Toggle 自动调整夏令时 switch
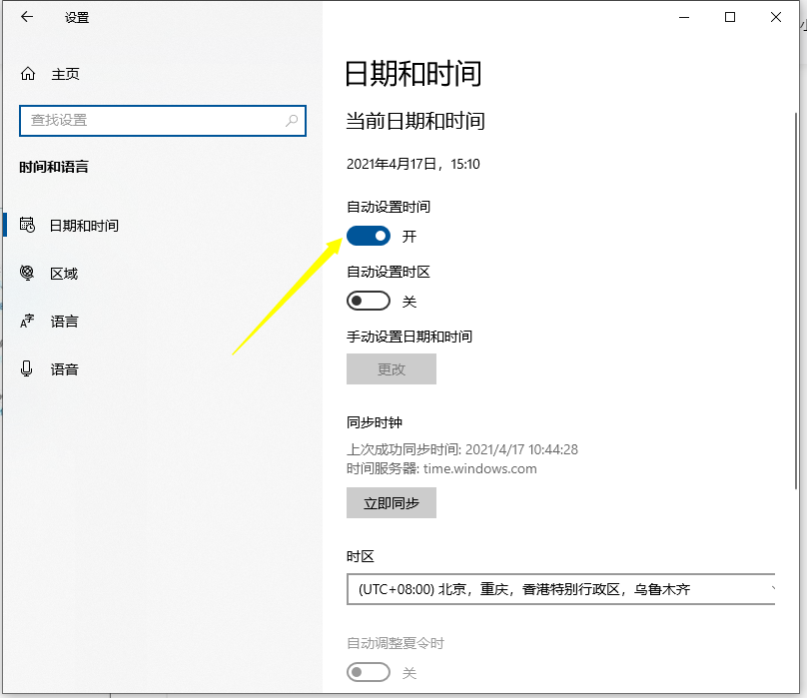This screenshot has width=807, height=698. 369,674
